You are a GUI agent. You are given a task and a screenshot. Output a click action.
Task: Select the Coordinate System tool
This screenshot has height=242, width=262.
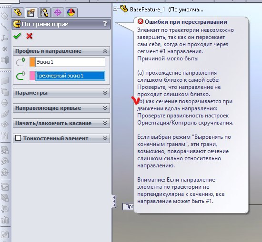click(5, 38)
